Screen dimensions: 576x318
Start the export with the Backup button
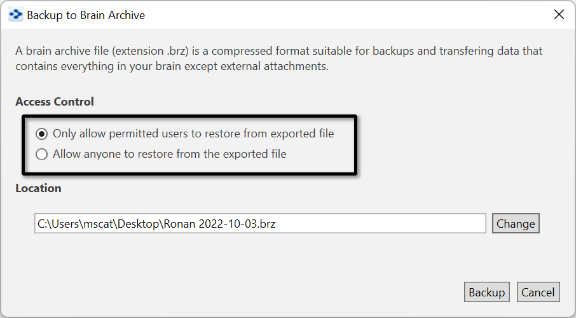click(x=486, y=292)
